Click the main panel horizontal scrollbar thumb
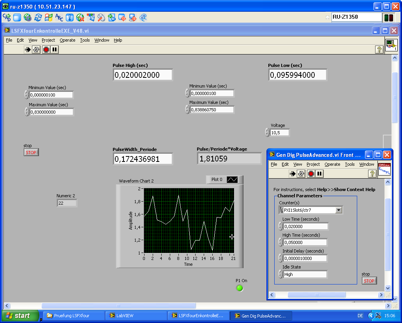402x323 pixels. click(x=118, y=306)
